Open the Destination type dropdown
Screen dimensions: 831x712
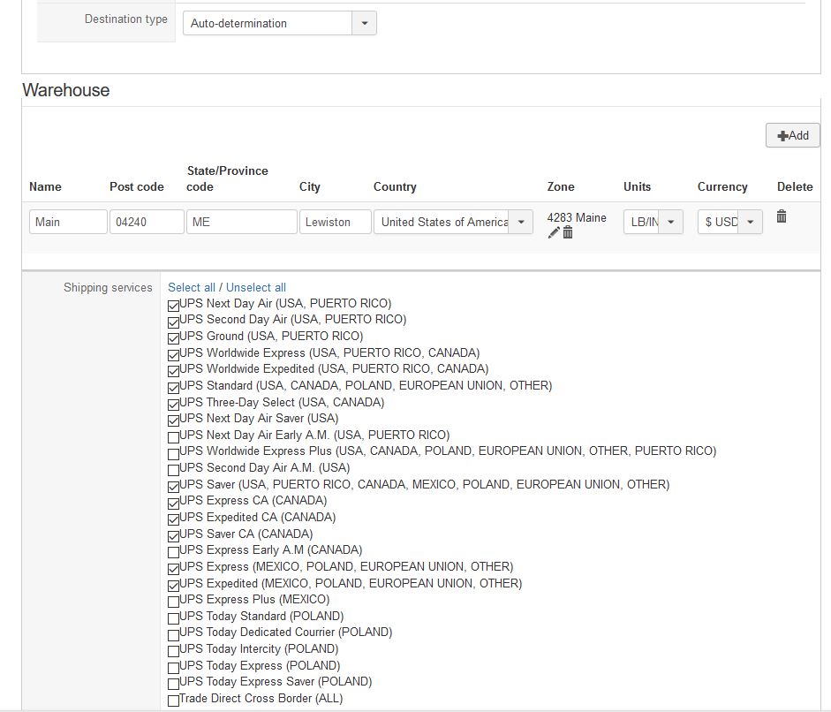pyautogui.click(x=364, y=24)
